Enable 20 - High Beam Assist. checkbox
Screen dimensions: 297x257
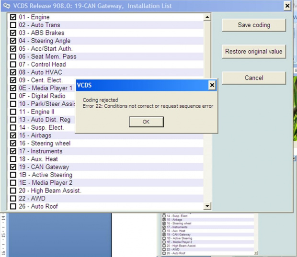click(13, 190)
